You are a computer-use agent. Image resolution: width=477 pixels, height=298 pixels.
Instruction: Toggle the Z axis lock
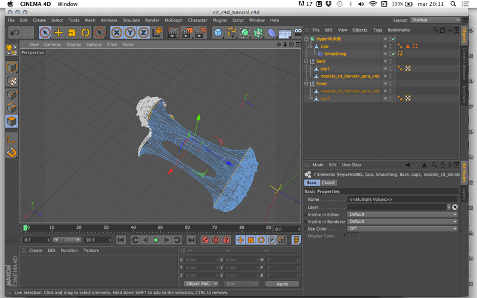coord(143,33)
